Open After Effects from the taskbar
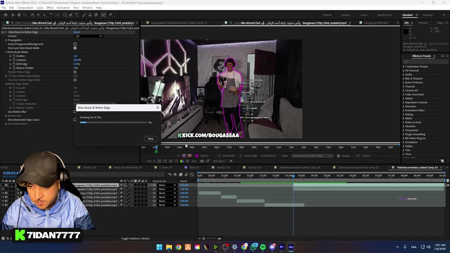Viewport: 450px width, 253px height. click(x=291, y=247)
